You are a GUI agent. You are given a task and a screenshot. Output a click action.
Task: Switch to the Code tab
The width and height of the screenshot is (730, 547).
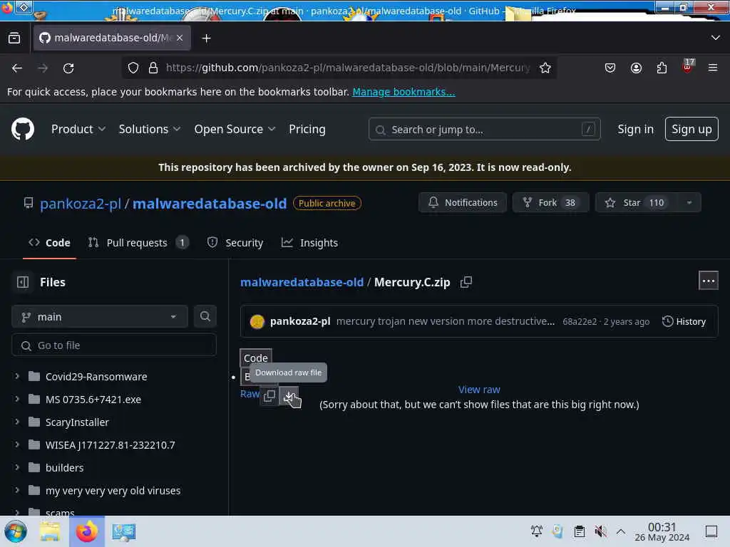coord(49,242)
